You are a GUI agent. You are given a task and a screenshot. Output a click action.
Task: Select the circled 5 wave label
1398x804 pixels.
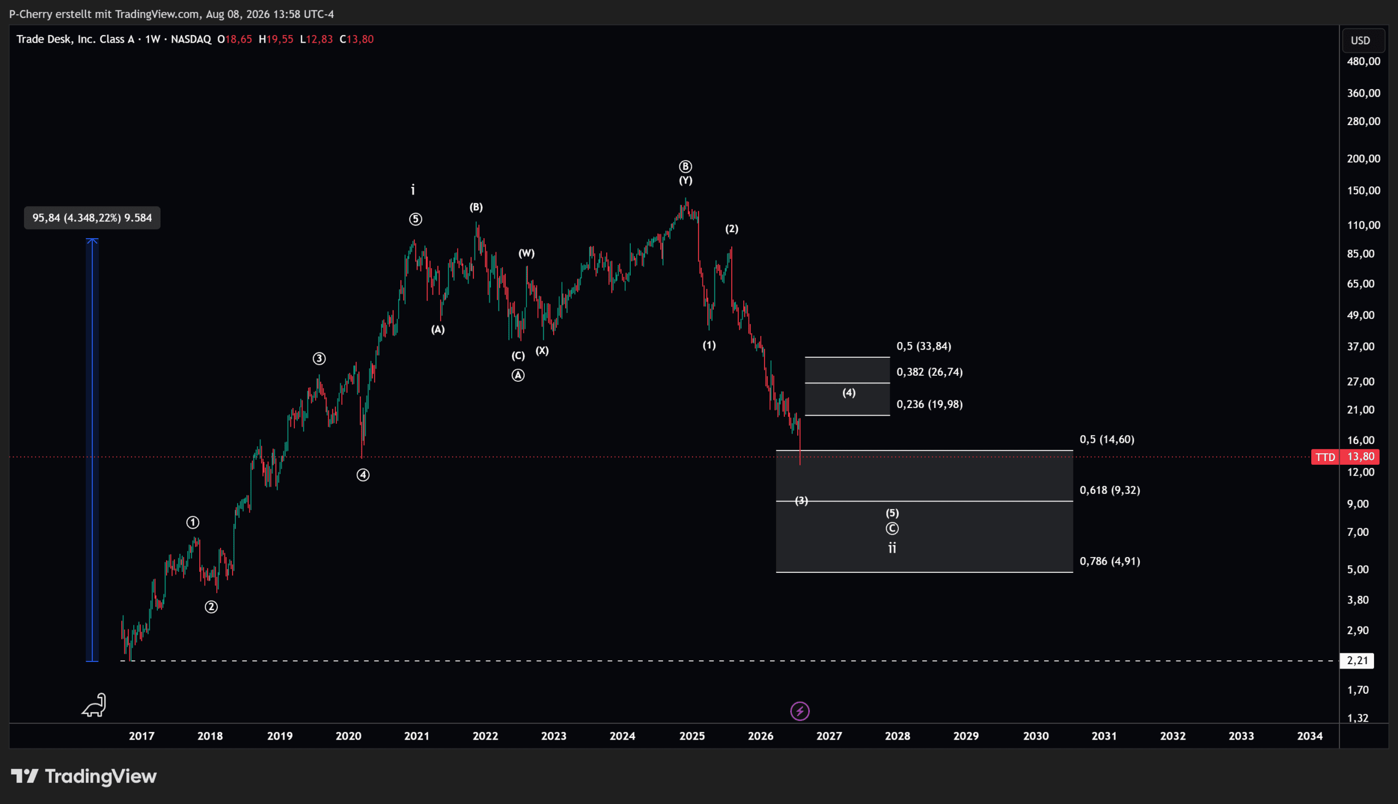tap(416, 219)
